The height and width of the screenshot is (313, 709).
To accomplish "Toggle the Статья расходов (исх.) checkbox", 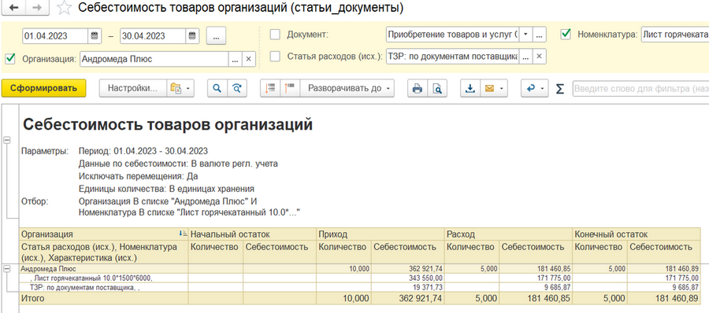I will tap(275, 57).
